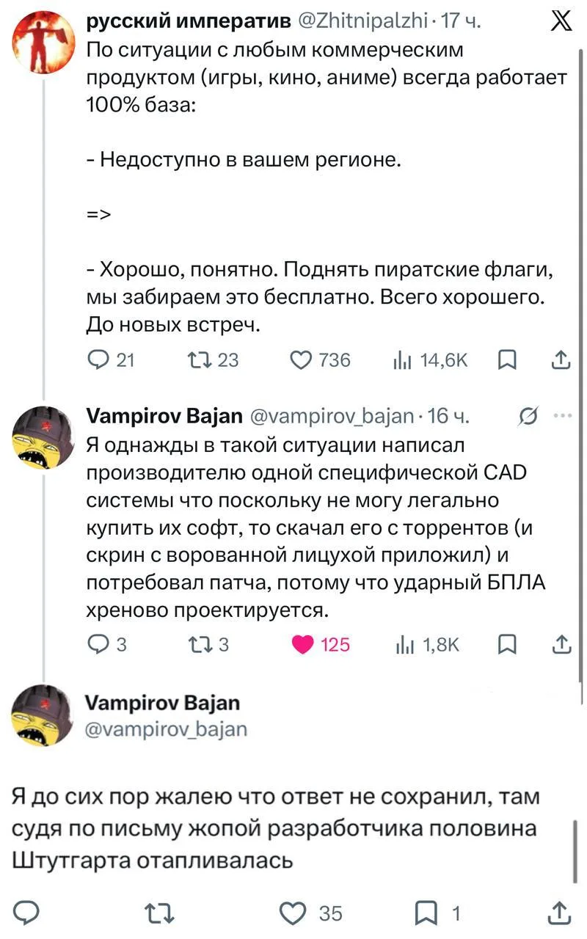Open Grok icon on Vampirov reply
Viewport: 587px width, 939px height.
coord(526,417)
